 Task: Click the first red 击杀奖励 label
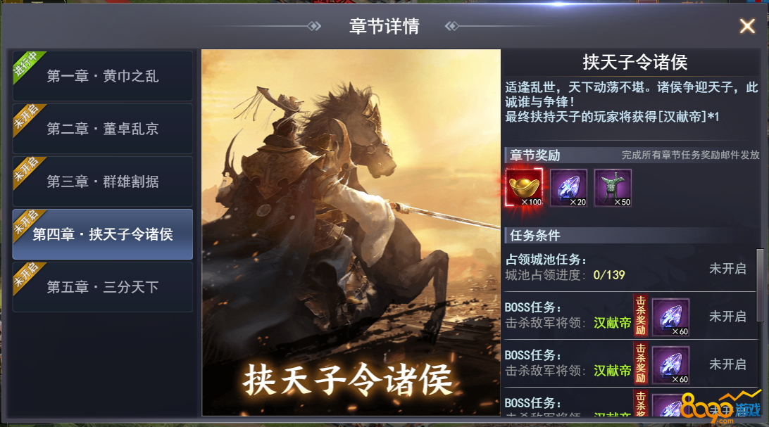(x=641, y=316)
